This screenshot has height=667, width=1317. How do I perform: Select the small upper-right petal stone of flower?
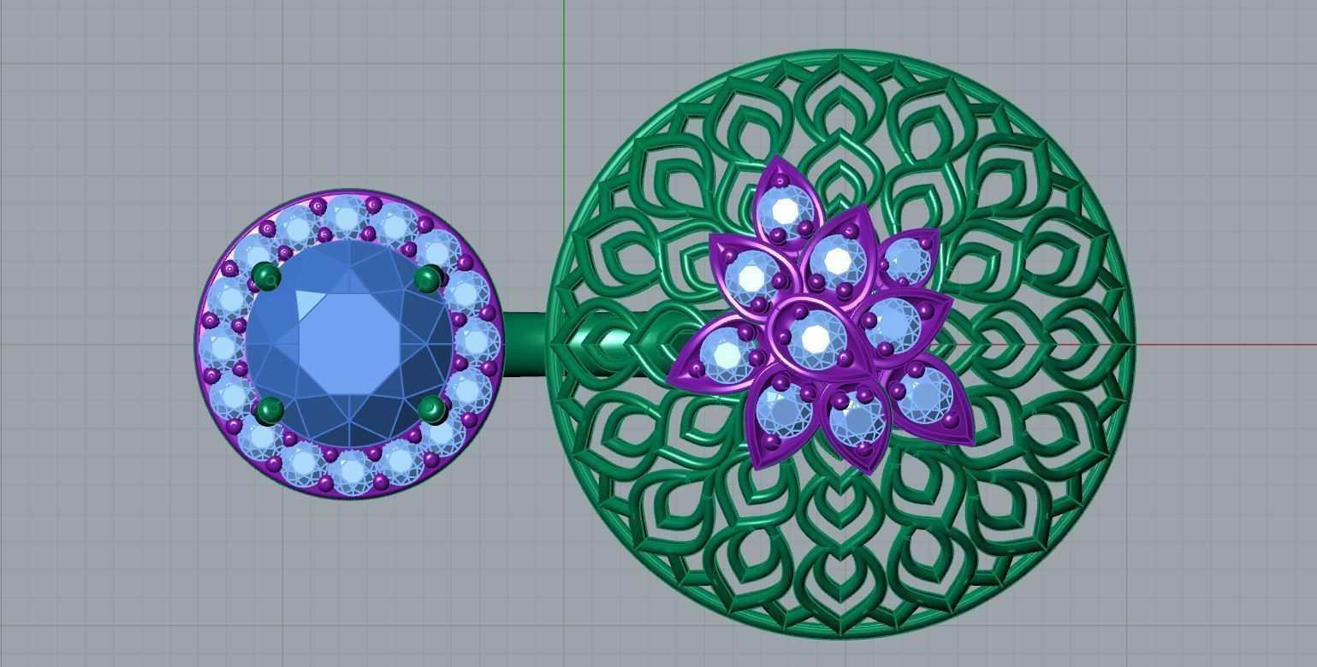907,257
